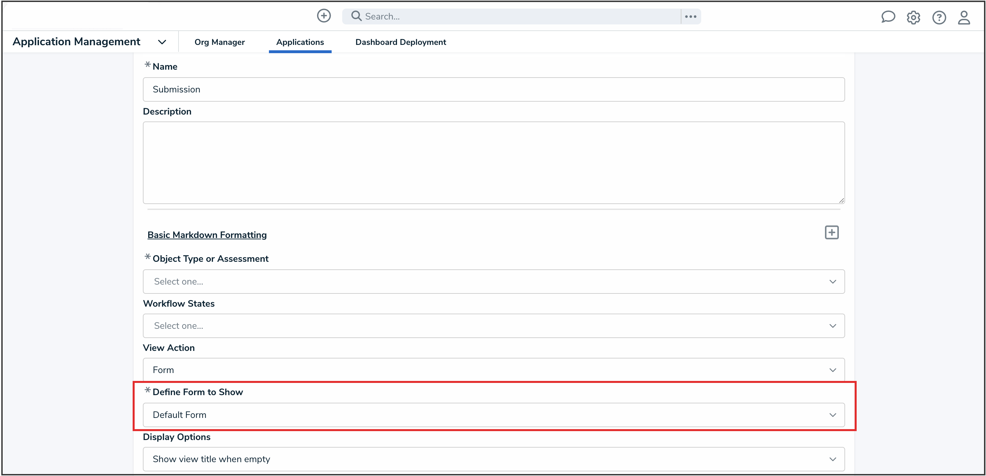Switch to the Org Manager tab
The image size is (986, 476).
point(219,42)
